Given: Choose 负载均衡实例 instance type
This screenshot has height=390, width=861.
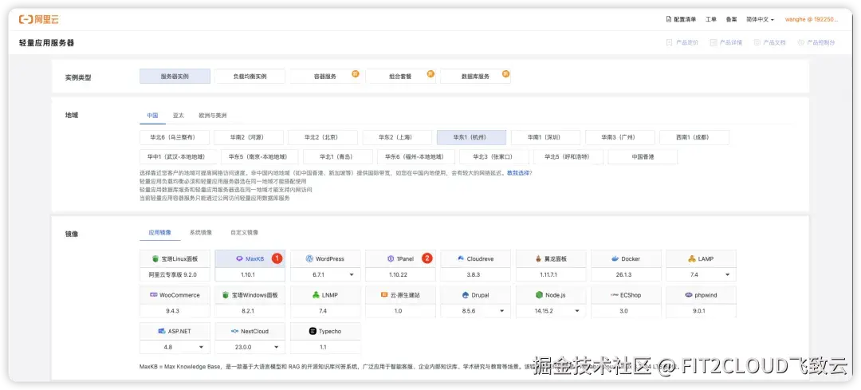Looking at the screenshot, I should 250,77.
